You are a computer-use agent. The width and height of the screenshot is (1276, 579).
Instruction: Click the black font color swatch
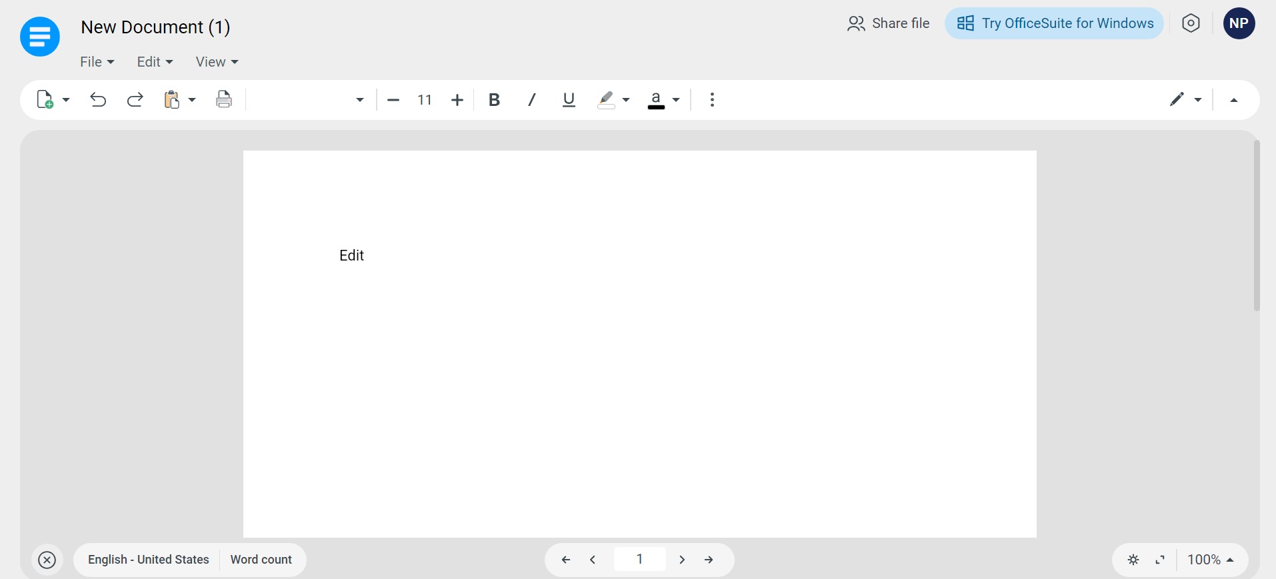pos(656,100)
